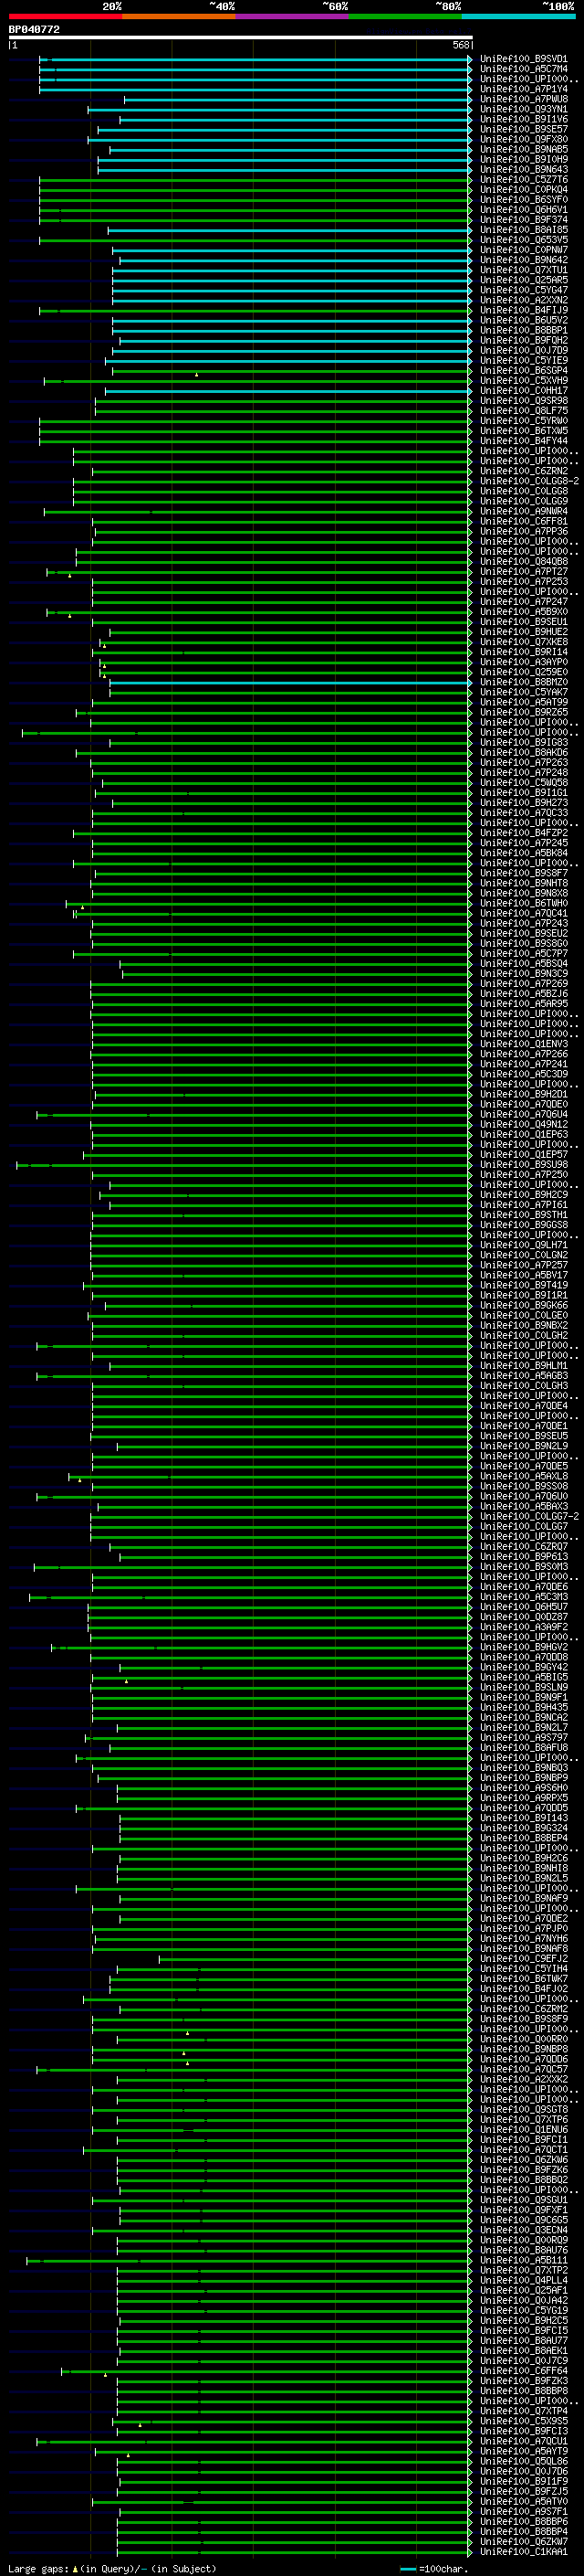The height and width of the screenshot is (2576, 584).
Task: Select the UniRef100_Q1ENV3 label
Action: click(523, 1044)
